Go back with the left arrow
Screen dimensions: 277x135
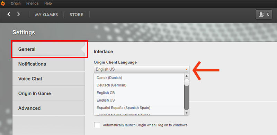coord(9,14)
